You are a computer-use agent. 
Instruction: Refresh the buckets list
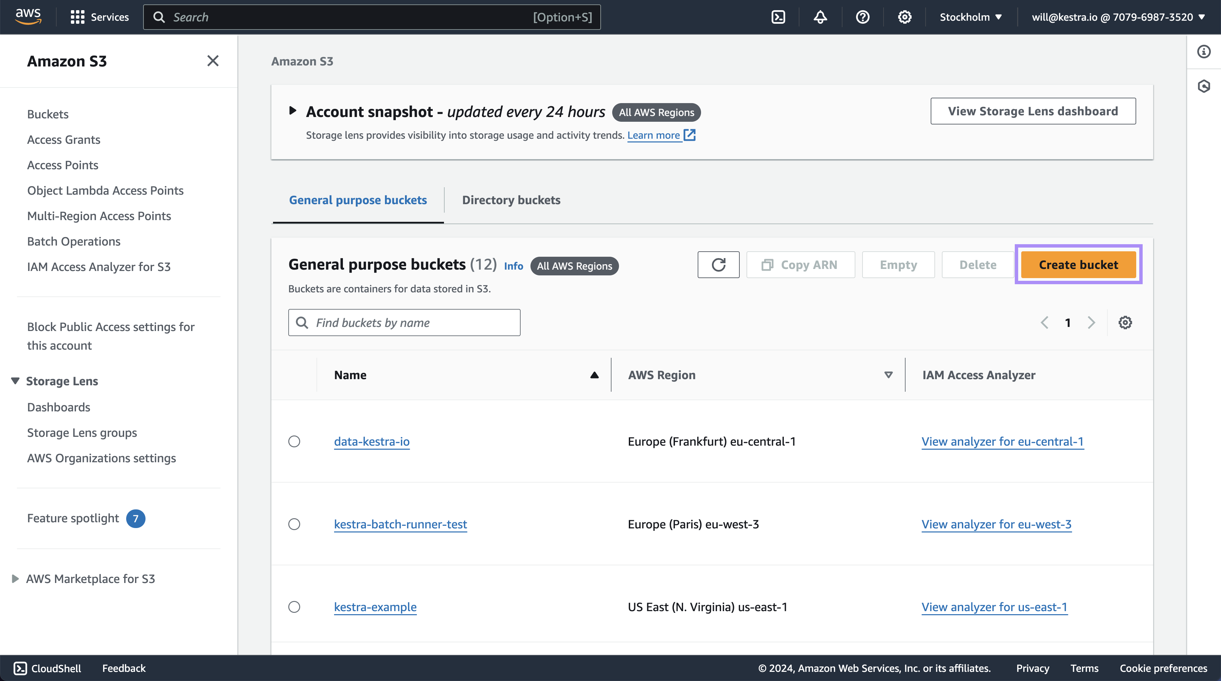click(718, 265)
